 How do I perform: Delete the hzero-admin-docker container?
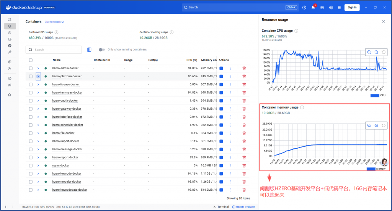point(244,68)
